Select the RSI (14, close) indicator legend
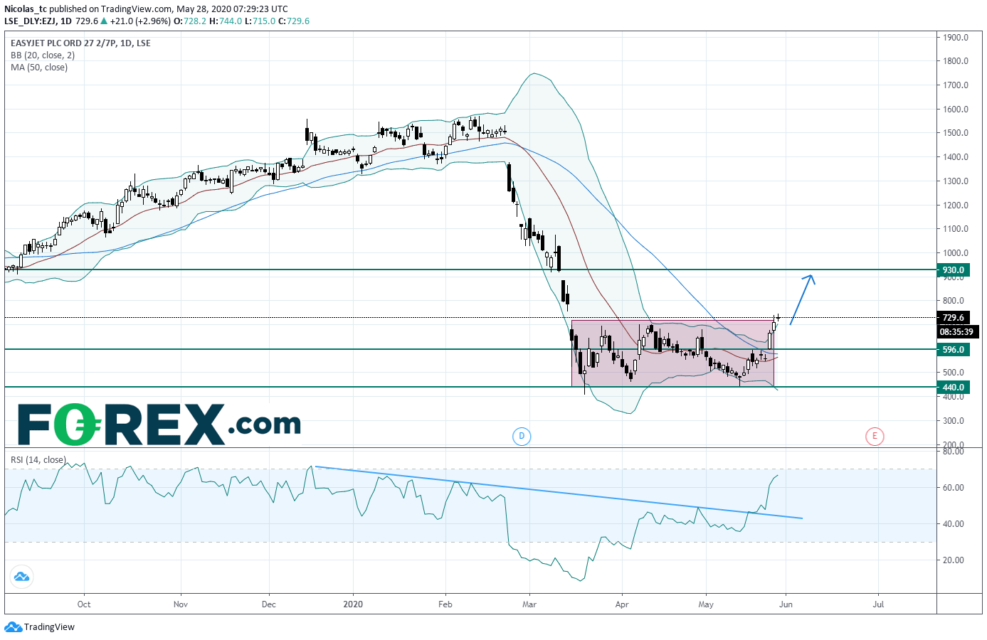The image size is (987, 640). point(38,460)
